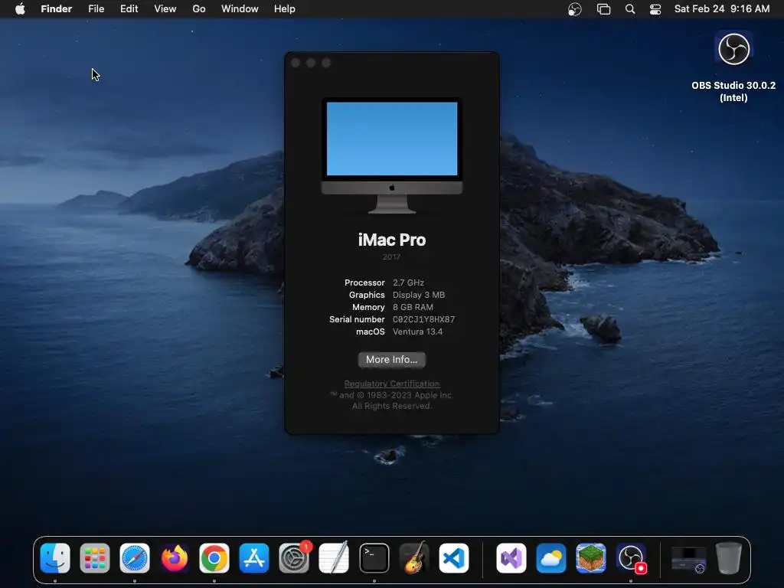Launch blue Visual Studio Code in Dock
This screenshot has height=588, width=784.
pos(454,558)
